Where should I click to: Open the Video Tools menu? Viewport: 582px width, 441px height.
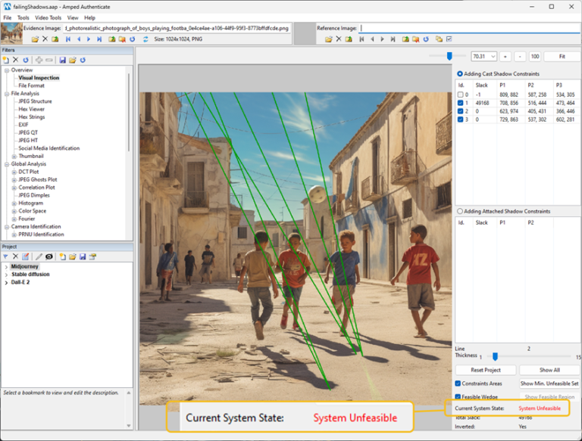(x=48, y=17)
